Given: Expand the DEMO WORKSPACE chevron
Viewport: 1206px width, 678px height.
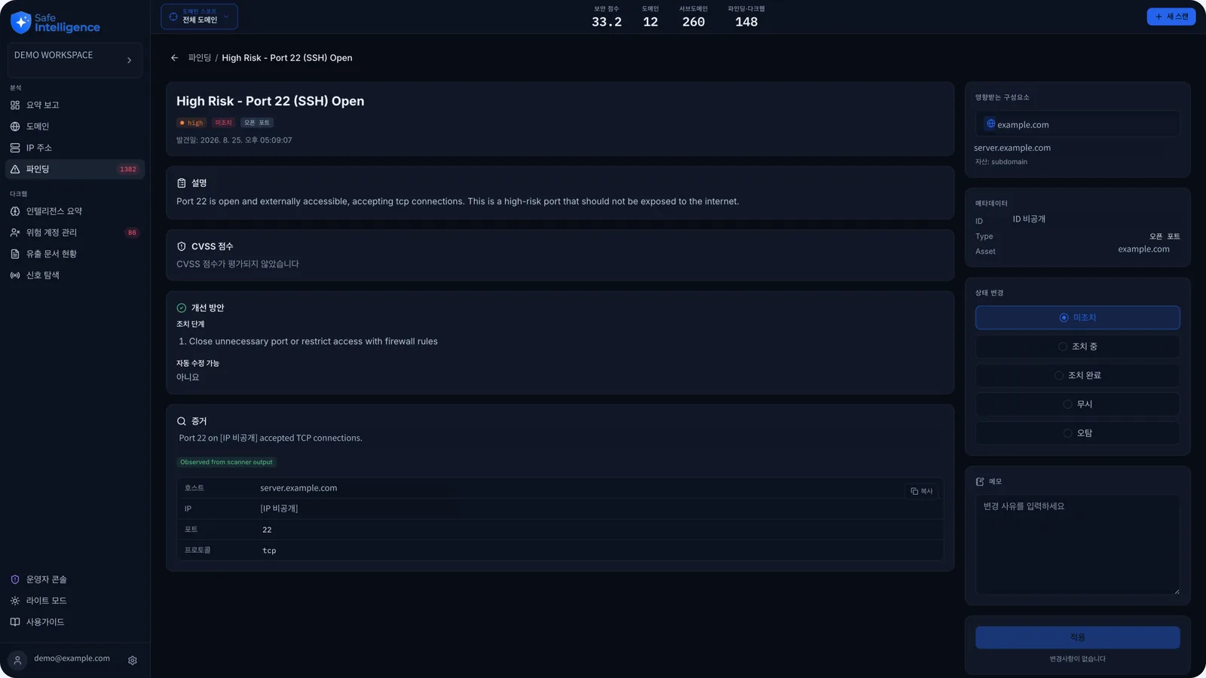Looking at the screenshot, I should (x=129, y=60).
